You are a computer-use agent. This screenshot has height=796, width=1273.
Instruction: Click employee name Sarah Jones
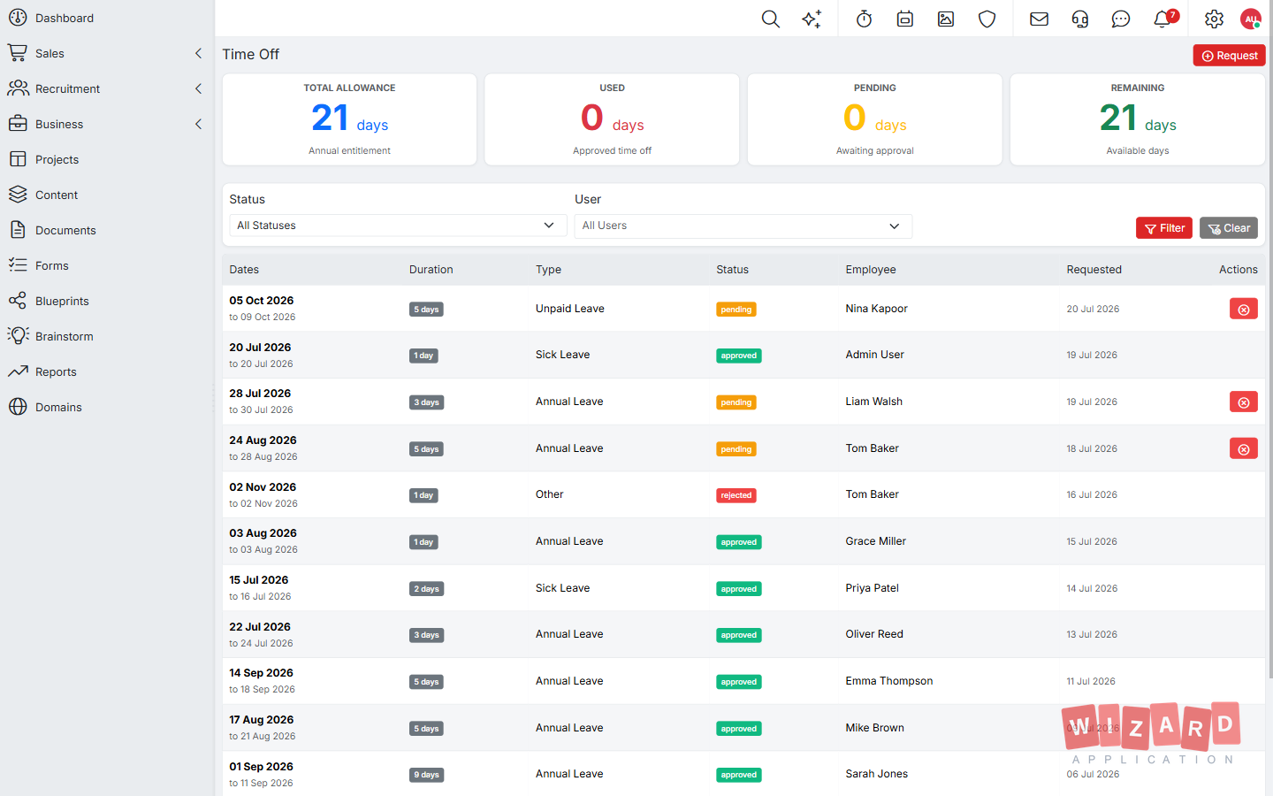pos(876,774)
